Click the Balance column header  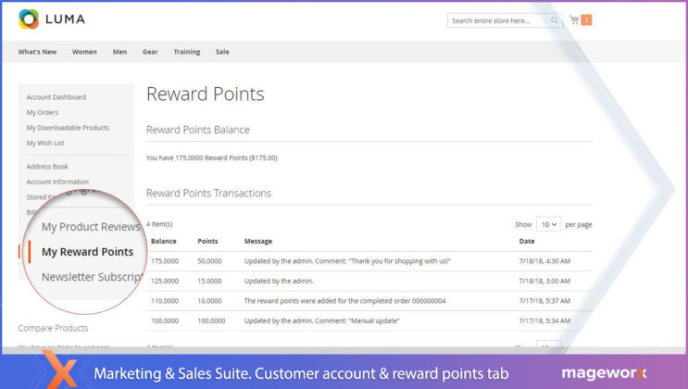163,241
